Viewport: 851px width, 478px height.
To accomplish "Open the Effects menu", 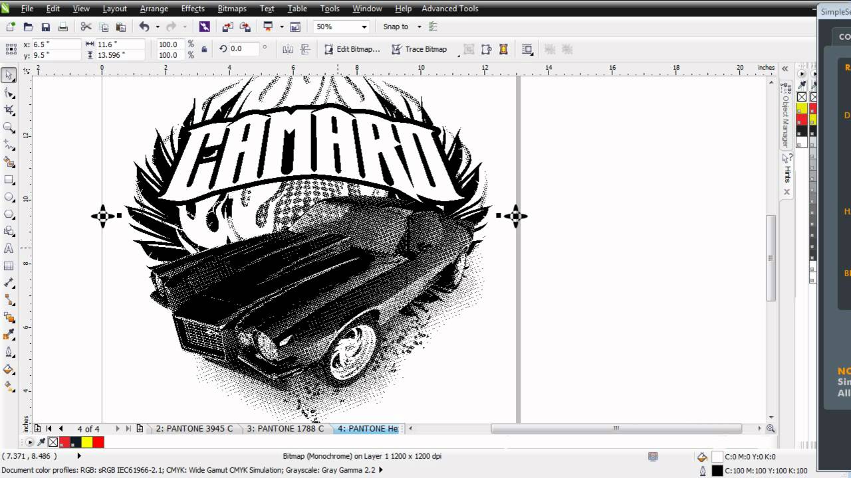I will [193, 9].
